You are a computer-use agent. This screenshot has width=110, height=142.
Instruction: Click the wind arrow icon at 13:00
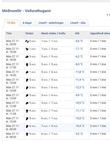click(x=27, y=96)
